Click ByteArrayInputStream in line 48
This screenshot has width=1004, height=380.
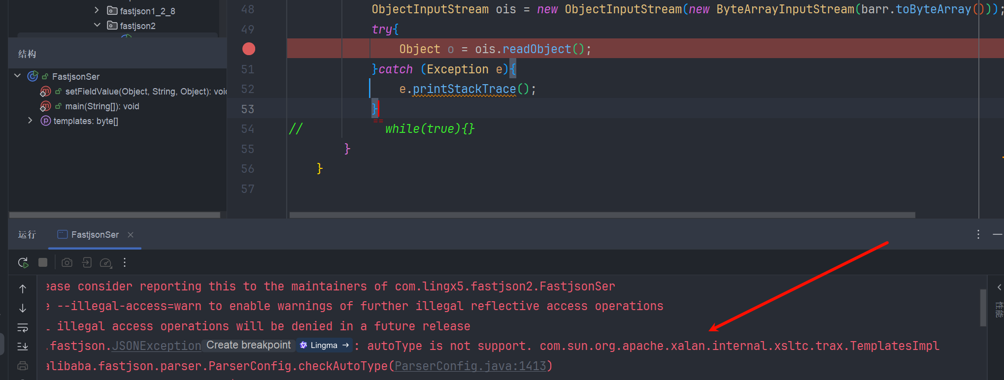[785, 9]
